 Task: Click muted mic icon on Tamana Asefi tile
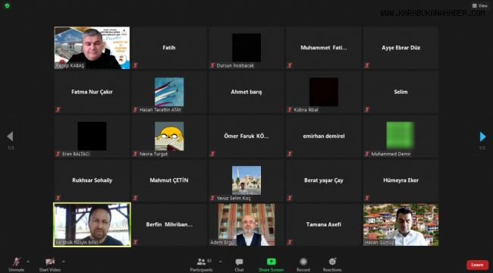(290, 242)
